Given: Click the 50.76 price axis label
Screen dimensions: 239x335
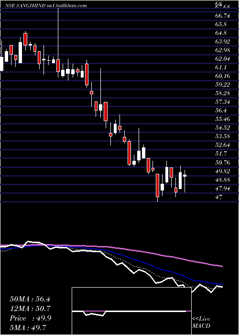Looking at the screenshot, I should click(x=223, y=163).
